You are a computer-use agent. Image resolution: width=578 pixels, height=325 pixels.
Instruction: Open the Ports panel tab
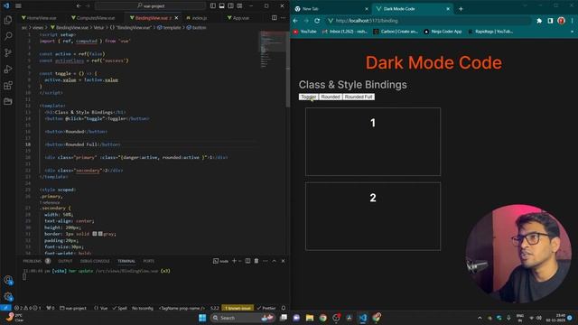(x=148, y=261)
